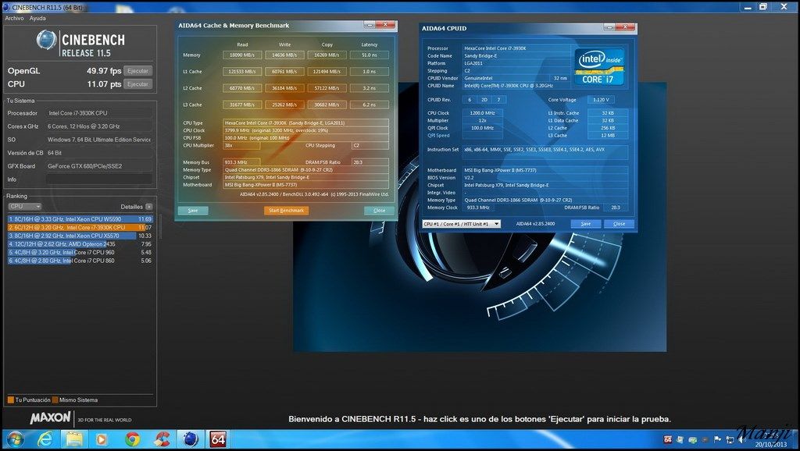Viewport: 800px width, 451px height.
Task: Switch to Cinebench taskbar icon
Action: [x=191, y=439]
